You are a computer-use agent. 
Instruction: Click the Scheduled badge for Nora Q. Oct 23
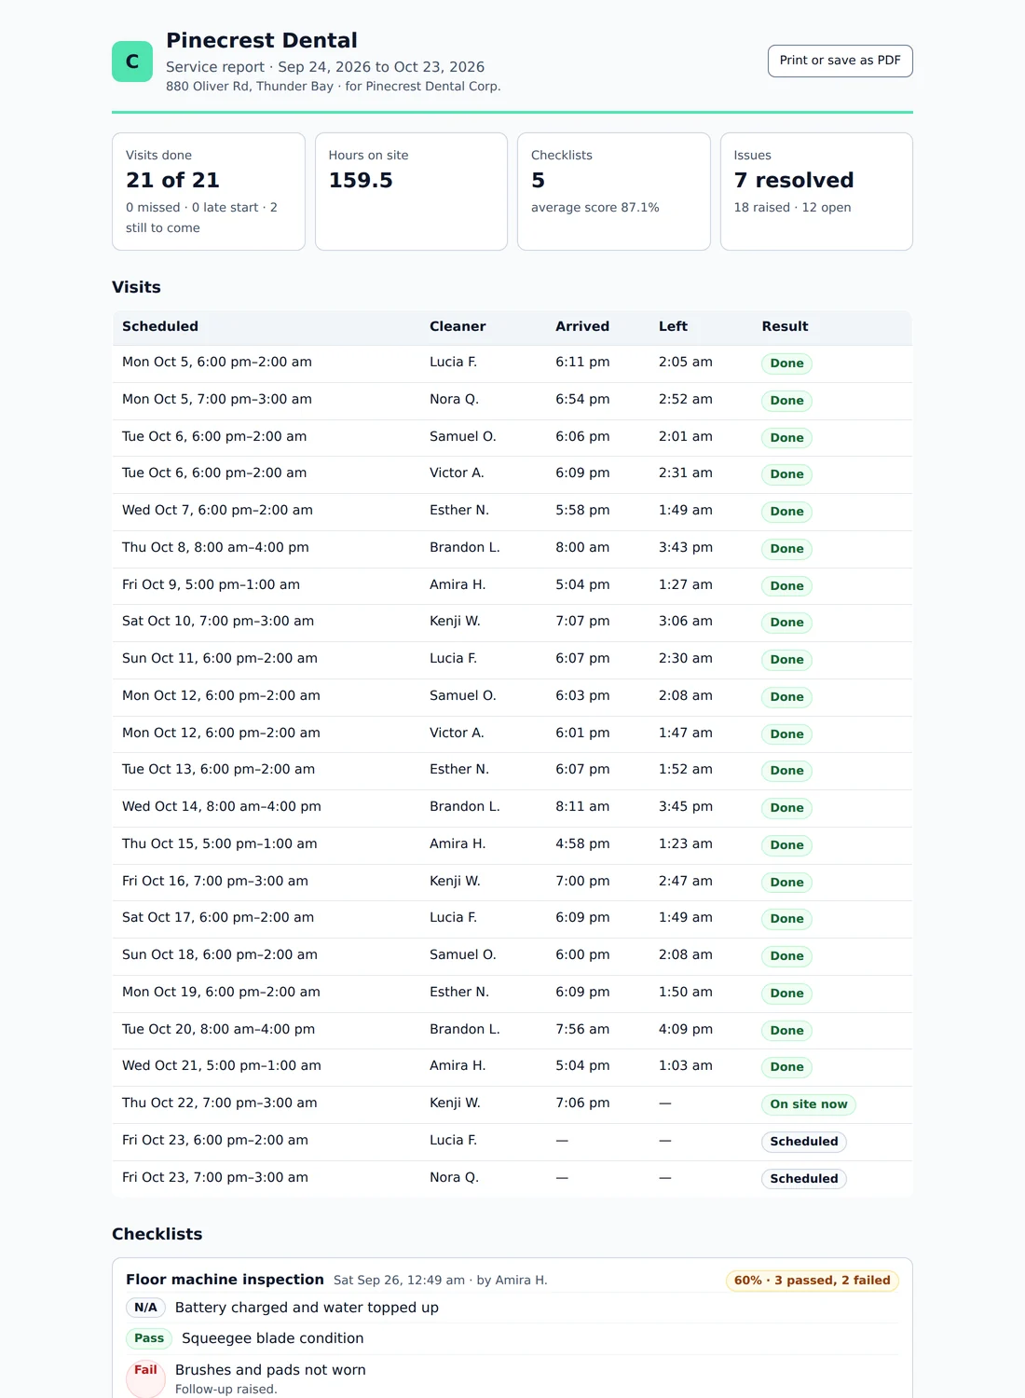click(x=804, y=1179)
